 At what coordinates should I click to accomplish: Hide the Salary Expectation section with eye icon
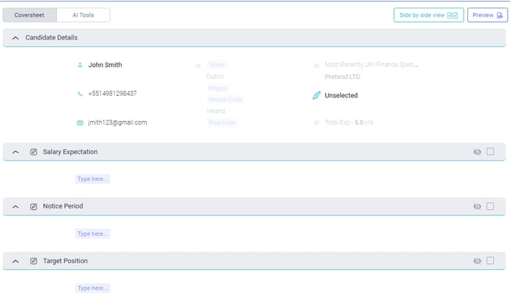pyautogui.click(x=477, y=152)
